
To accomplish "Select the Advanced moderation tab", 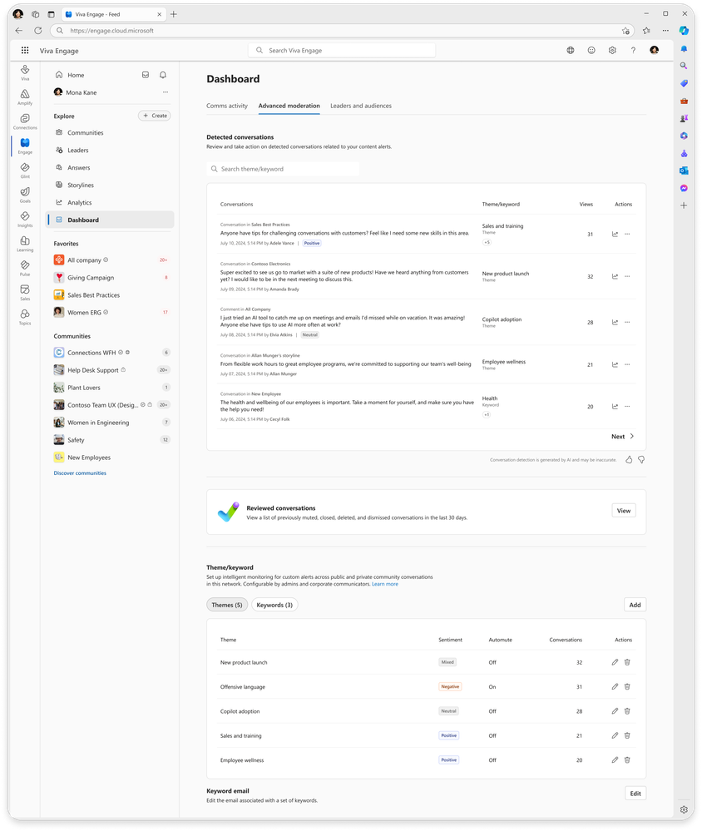I will click(x=289, y=106).
